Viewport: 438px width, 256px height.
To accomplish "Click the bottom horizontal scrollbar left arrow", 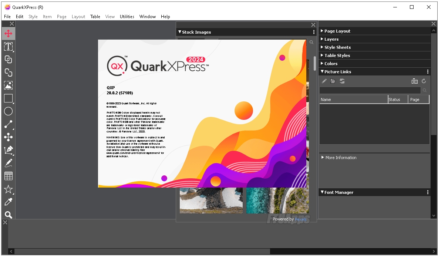I will point(11,251).
